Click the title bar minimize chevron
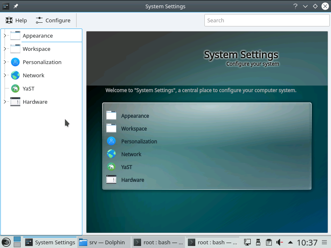Screen dimensions: 331x248 tap(305, 6)
